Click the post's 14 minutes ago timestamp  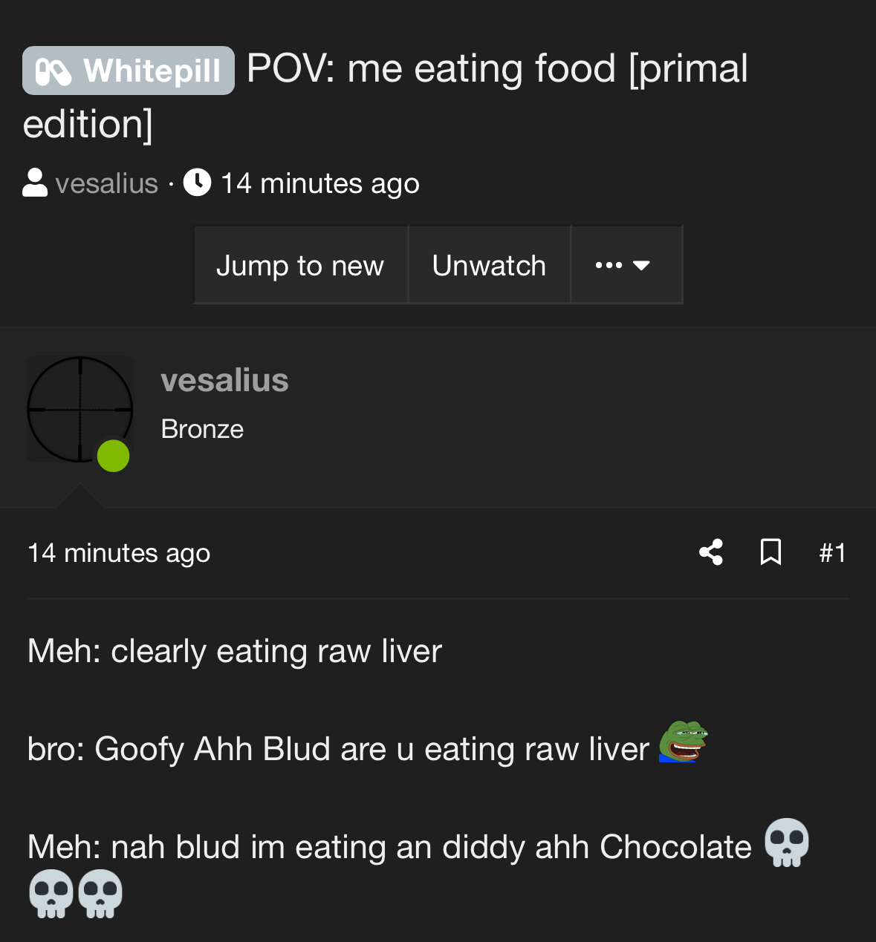click(x=119, y=553)
